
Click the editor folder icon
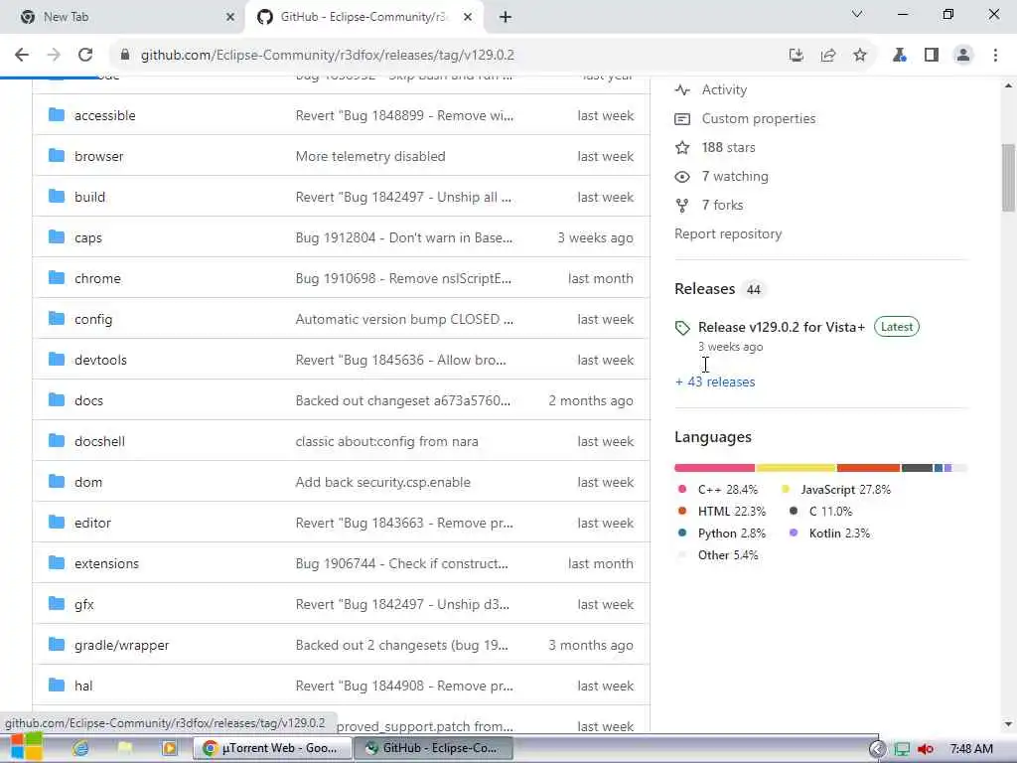coord(57,523)
